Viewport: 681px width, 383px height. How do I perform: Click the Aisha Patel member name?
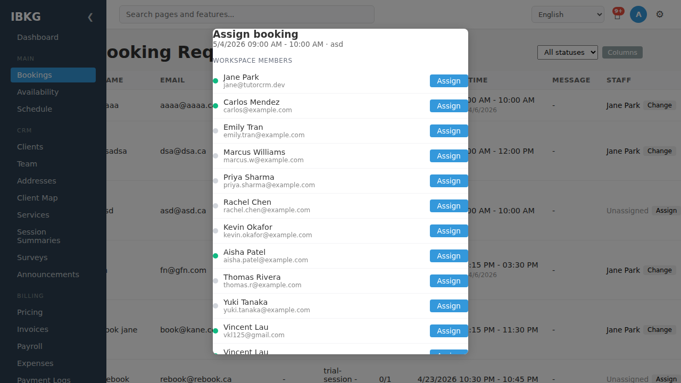tap(244, 252)
